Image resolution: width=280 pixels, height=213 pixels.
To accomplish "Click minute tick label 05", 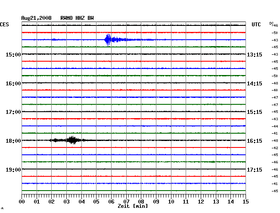I will coord(96,201).
